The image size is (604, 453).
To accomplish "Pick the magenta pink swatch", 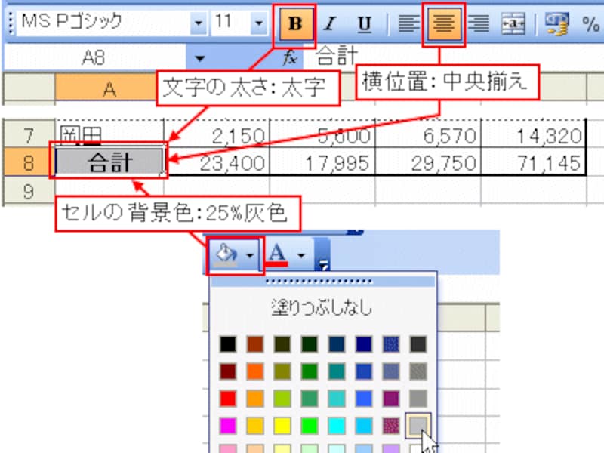I will tap(228, 426).
